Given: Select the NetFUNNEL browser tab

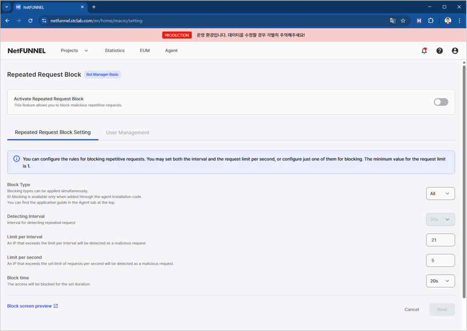Looking at the screenshot, I should pos(50,7).
